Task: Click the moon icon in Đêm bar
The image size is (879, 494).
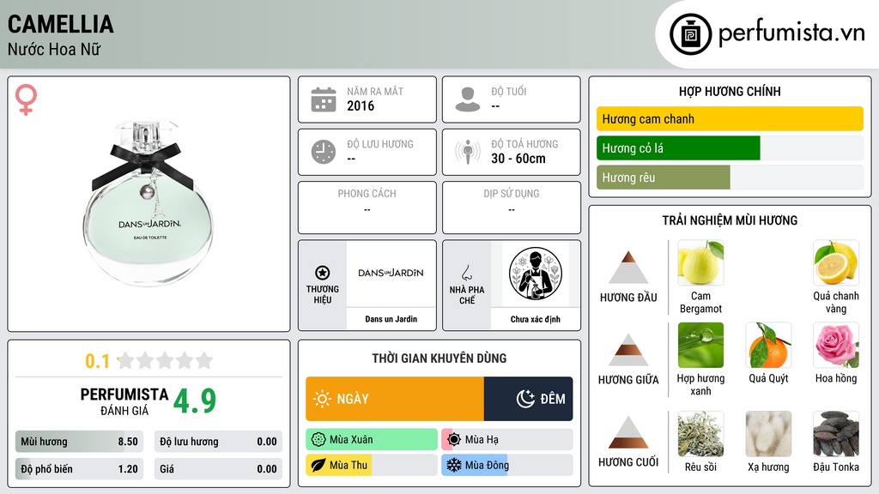Action: pos(525,399)
